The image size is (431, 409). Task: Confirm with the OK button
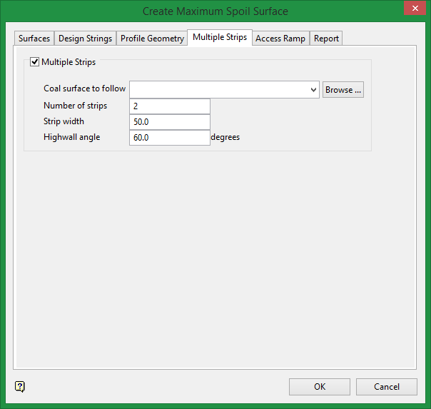(320, 387)
